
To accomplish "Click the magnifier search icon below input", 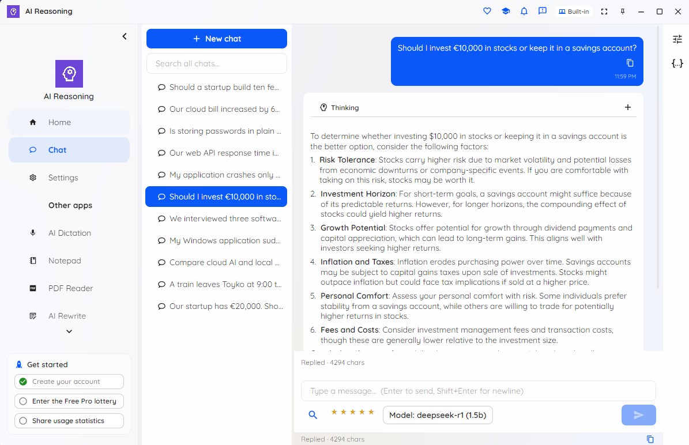I will pos(313,414).
